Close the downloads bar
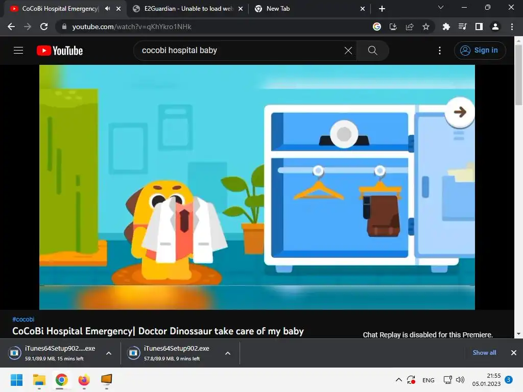 [514, 353]
